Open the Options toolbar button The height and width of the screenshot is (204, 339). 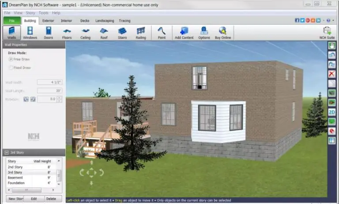click(x=204, y=33)
